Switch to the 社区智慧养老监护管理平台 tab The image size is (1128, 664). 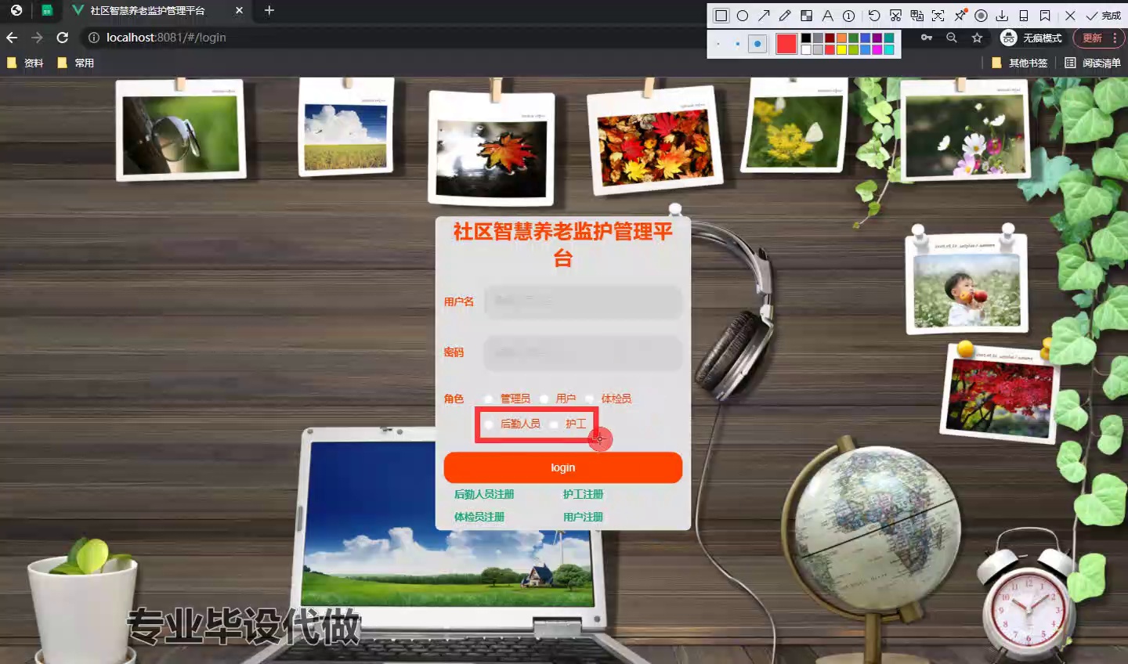pyautogui.click(x=147, y=11)
